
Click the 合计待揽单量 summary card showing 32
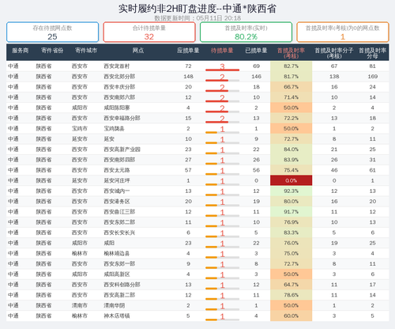coord(149,32)
